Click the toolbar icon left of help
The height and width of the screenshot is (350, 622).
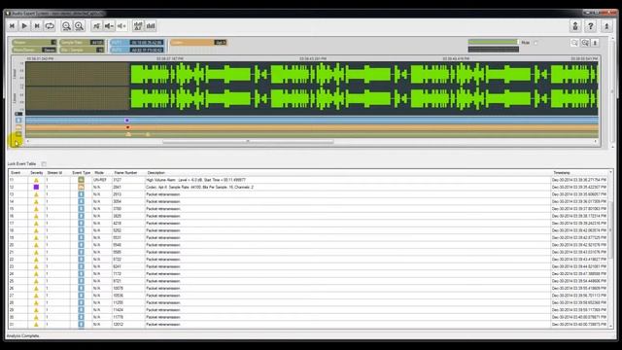click(x=575, y=26)
